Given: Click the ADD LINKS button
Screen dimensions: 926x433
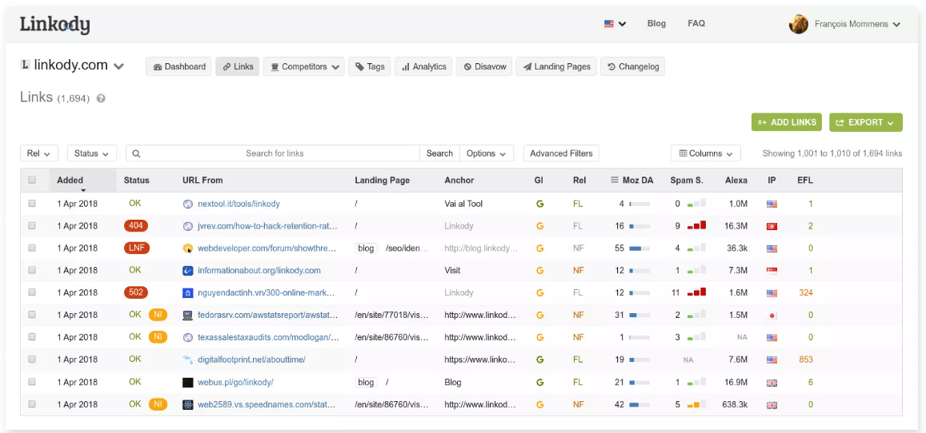Looking at the screenshot, I should [787, 122].
